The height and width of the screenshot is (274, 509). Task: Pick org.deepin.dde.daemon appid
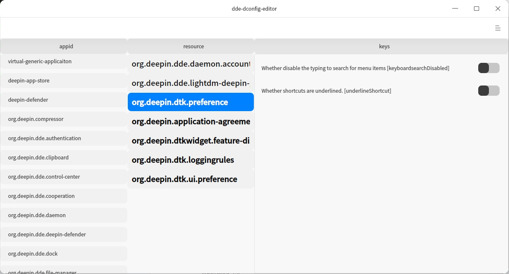point(64,215)
